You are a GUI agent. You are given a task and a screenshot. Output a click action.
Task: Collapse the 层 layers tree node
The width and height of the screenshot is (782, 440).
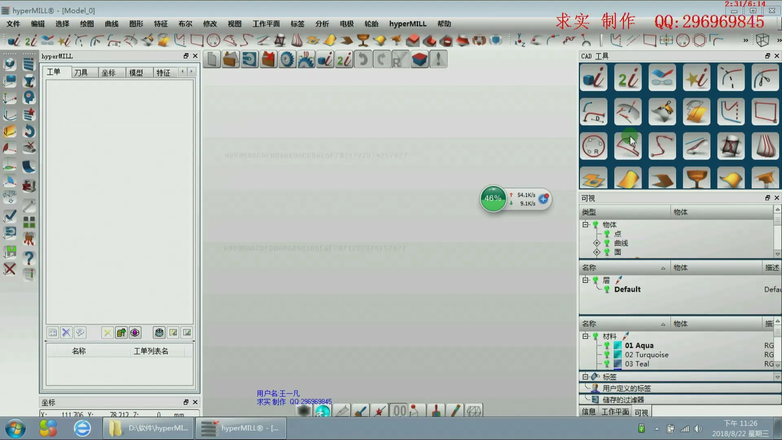(x=585, y=280)
